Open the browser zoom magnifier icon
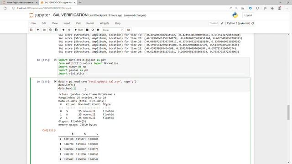 (x=236, y=8)
